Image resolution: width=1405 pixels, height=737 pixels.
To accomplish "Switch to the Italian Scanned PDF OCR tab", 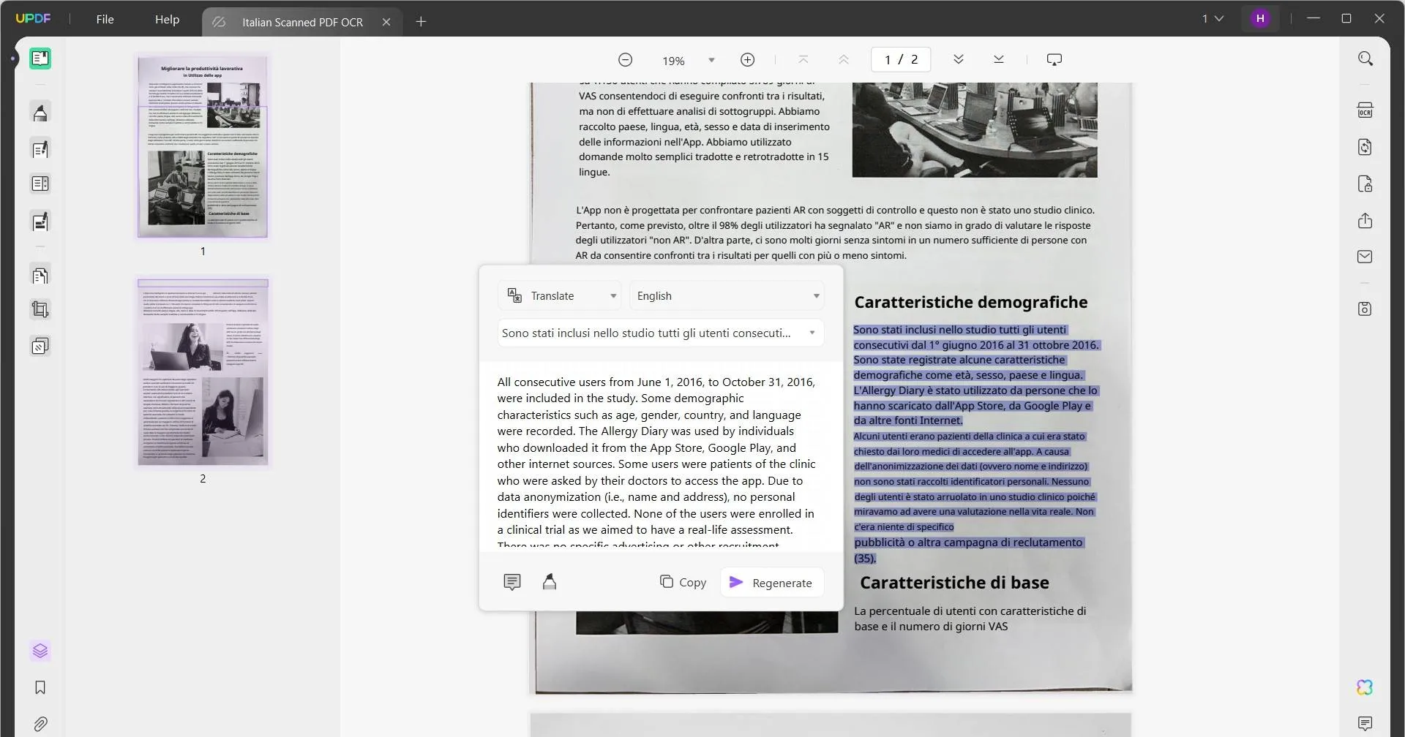I will (x=301, y=22).
